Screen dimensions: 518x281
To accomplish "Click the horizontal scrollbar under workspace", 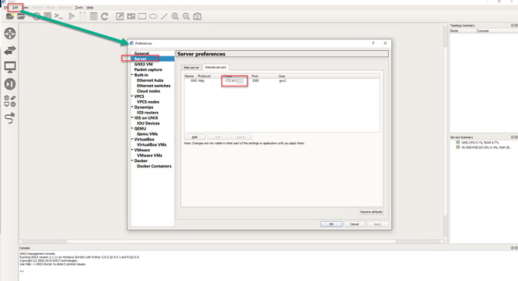I will [x=232, y=242].
